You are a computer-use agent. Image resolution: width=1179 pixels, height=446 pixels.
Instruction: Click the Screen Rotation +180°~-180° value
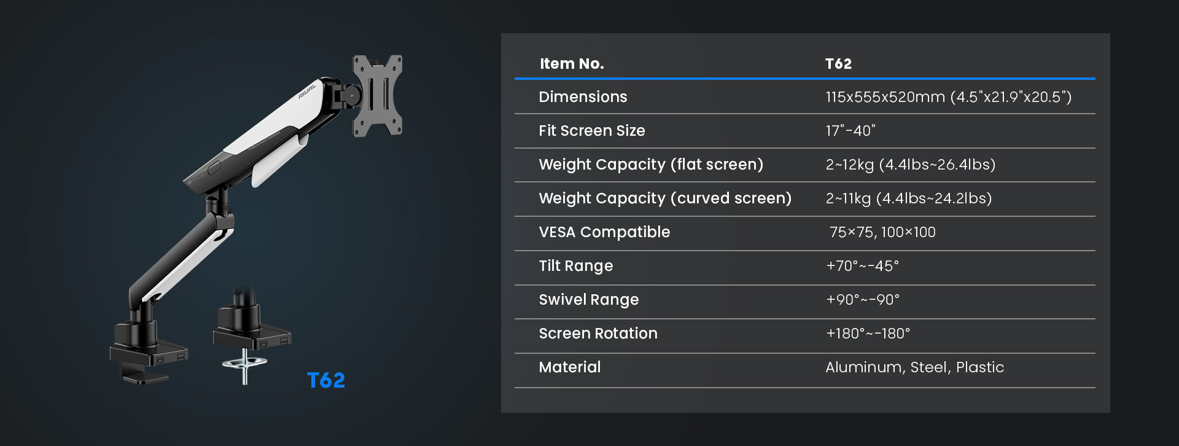[x=867, y=334]
